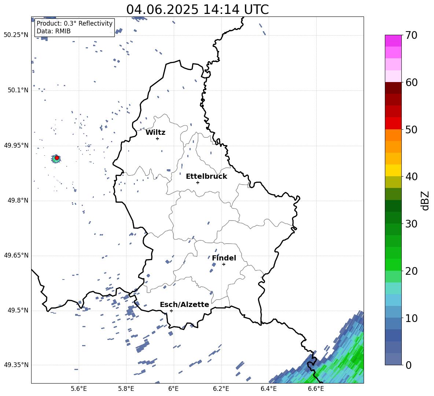This screenshot has width=434, height=396.
Task: Click the Product: 0.3° Reflectivity text
Action: coord(74,23)
